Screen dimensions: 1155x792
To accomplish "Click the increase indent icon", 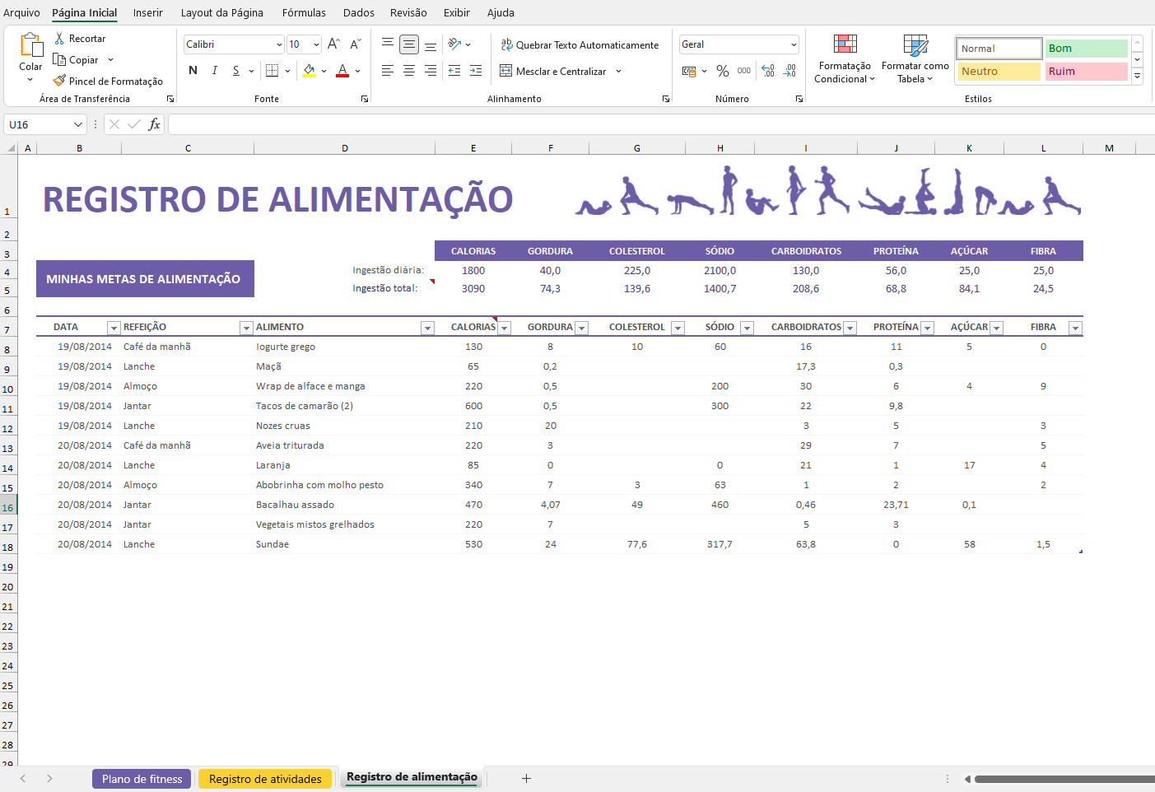I will point(476,72).
